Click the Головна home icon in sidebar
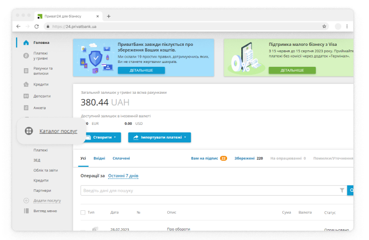 coord(26,42)
